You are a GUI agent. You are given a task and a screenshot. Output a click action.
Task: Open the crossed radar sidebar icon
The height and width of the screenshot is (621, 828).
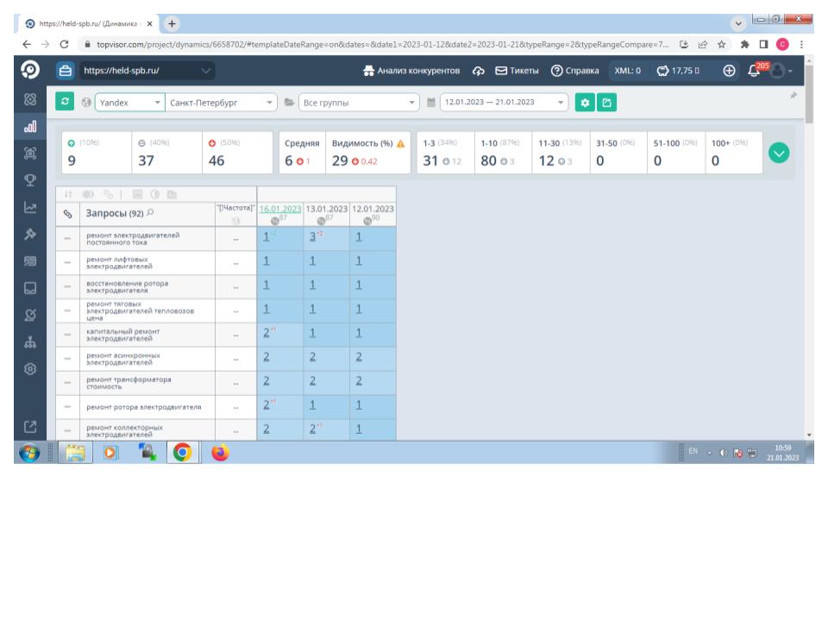[x=30, y=315]
